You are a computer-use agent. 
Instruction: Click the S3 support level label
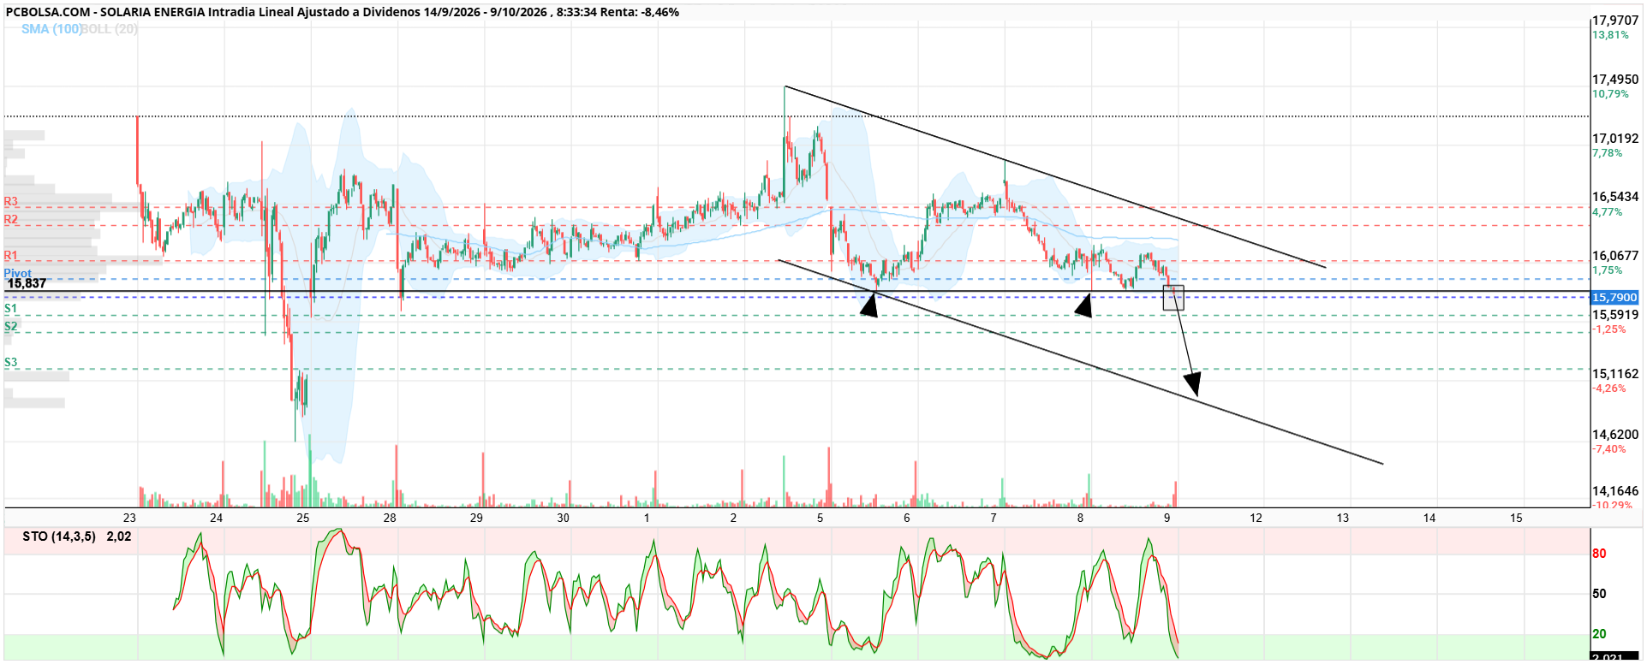coord(10,363)
